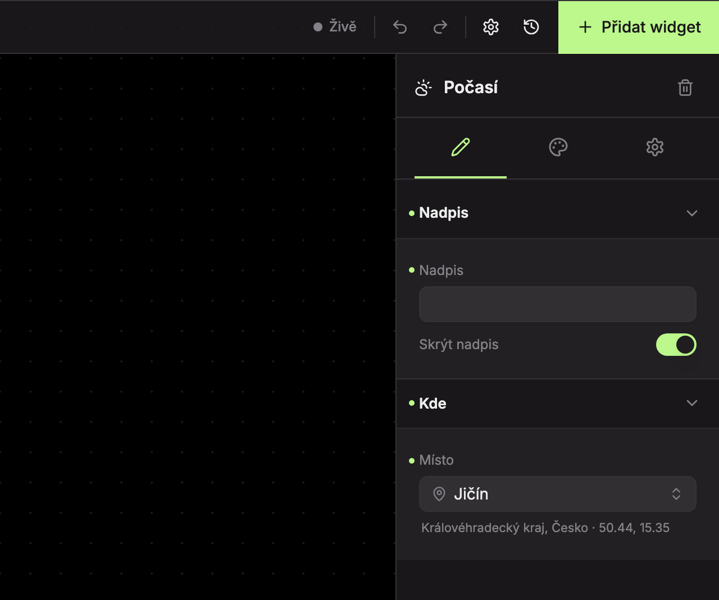The width and height of the screenshot is (719, 600).
Task: Click the map pin icon beside Jičín
Action: 439,494
